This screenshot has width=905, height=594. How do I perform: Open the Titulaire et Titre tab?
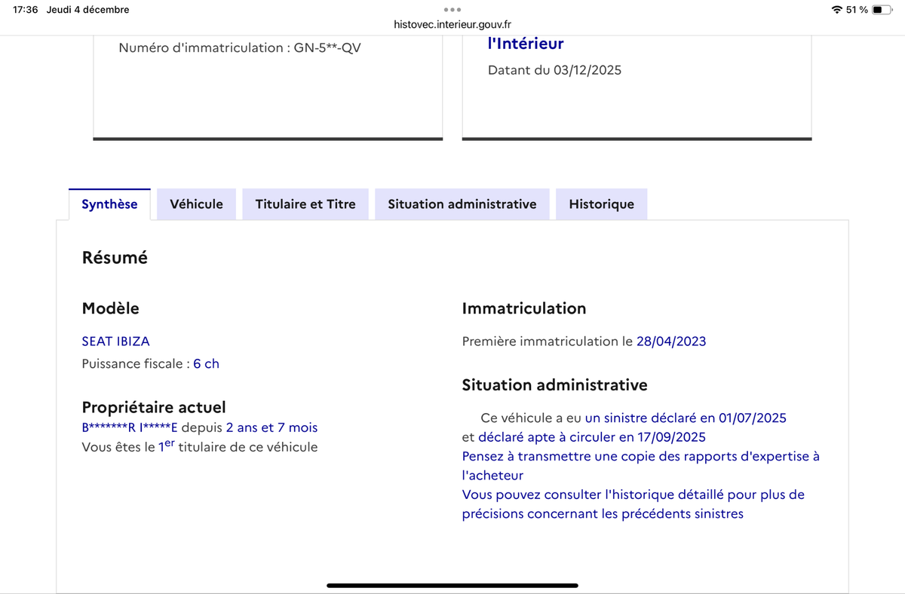(305, 204)
